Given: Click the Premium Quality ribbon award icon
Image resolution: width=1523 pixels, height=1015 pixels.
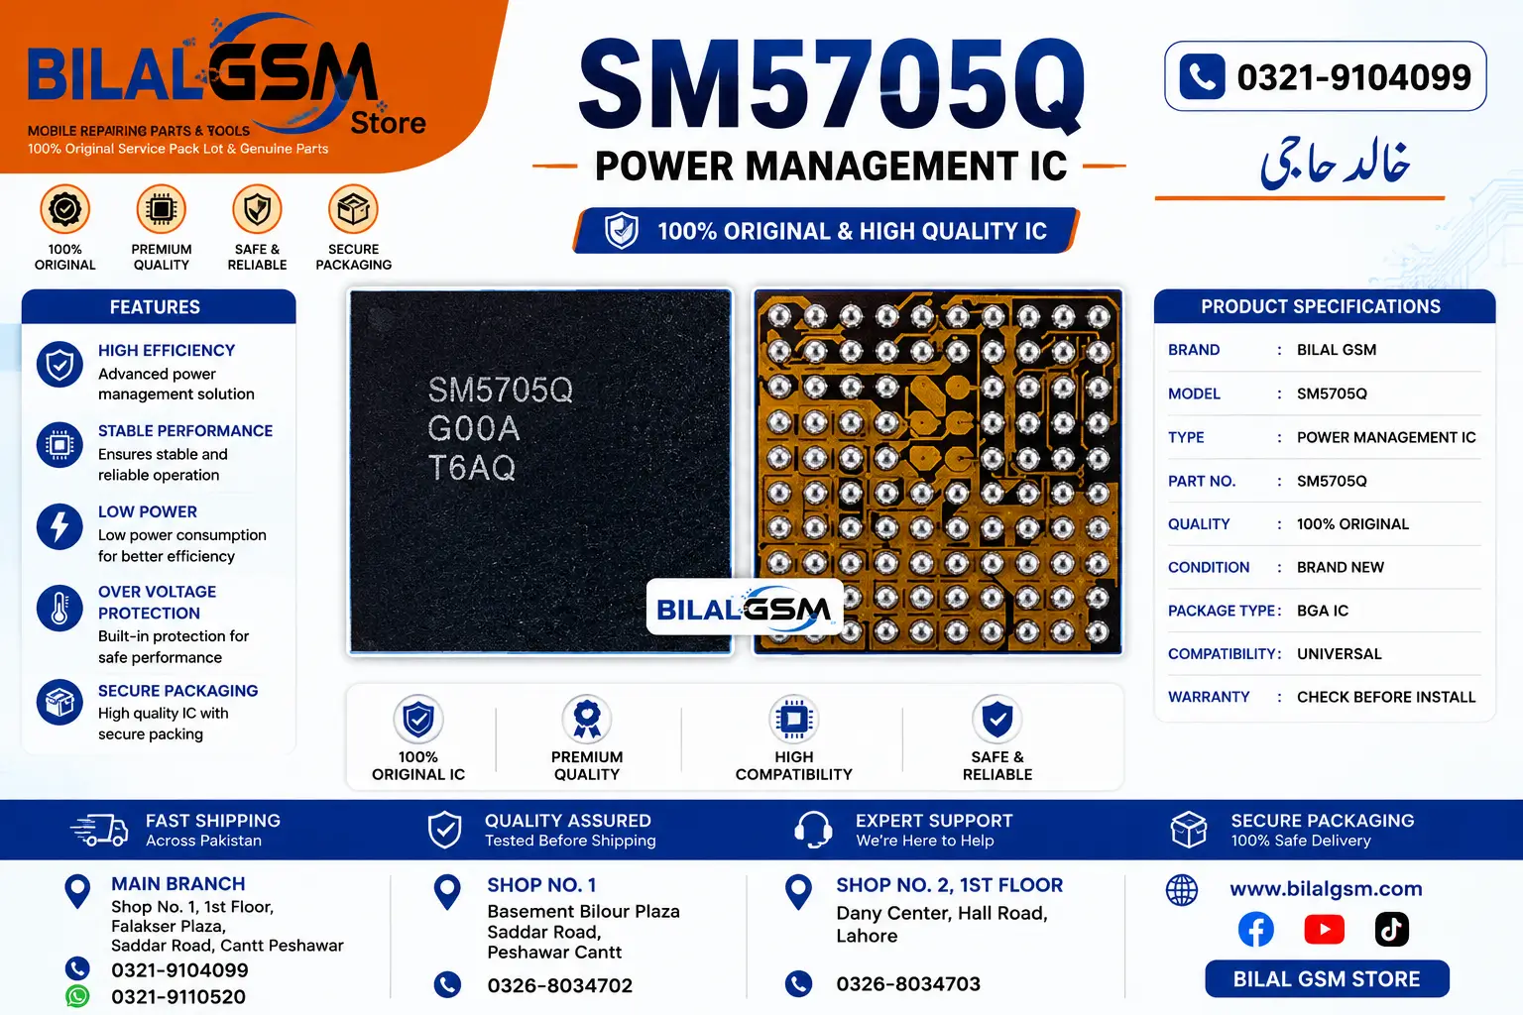Looking at the screenshot, I should pos(587,719).
